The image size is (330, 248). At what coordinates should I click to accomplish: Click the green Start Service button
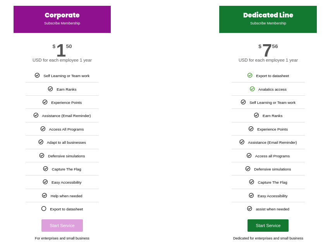coord(268,226)
